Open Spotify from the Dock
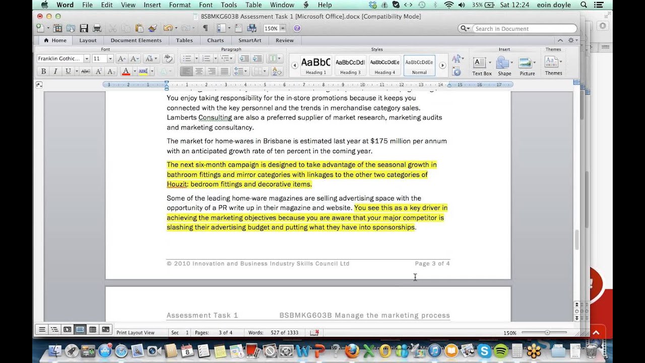The image size is (645, 363). coord(501,350)
